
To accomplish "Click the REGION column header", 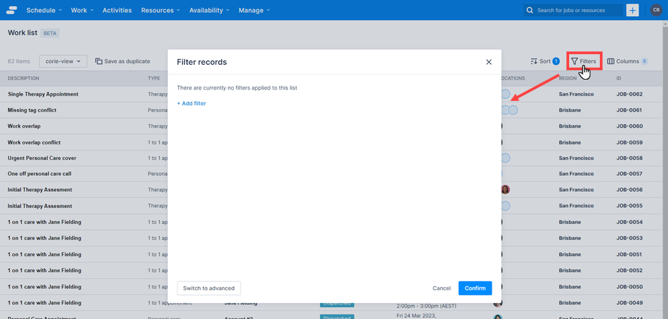I will [x=568, y=78].
